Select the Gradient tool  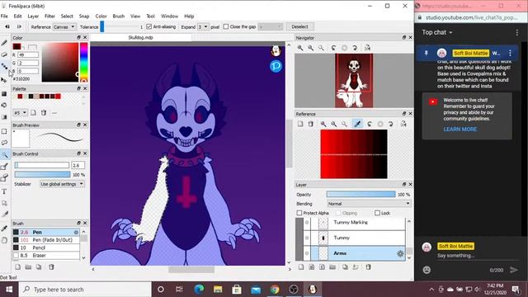[4, 117]
